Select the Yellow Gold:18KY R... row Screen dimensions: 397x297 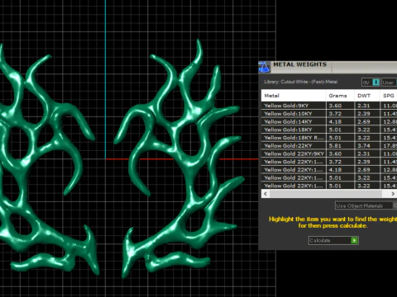pos(329,138)
